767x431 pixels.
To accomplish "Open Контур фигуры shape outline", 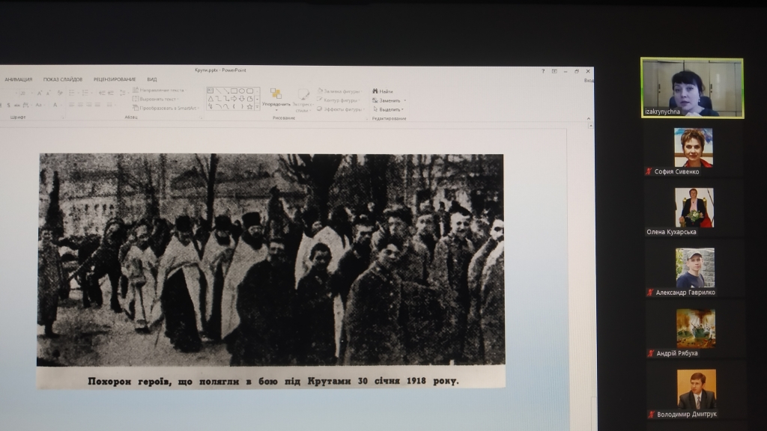I will pos(338,100).
